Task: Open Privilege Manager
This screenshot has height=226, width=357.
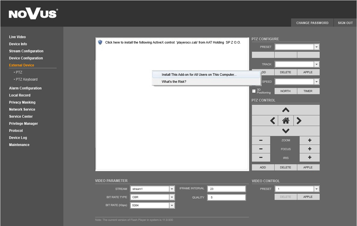Action: coord(23,123)
